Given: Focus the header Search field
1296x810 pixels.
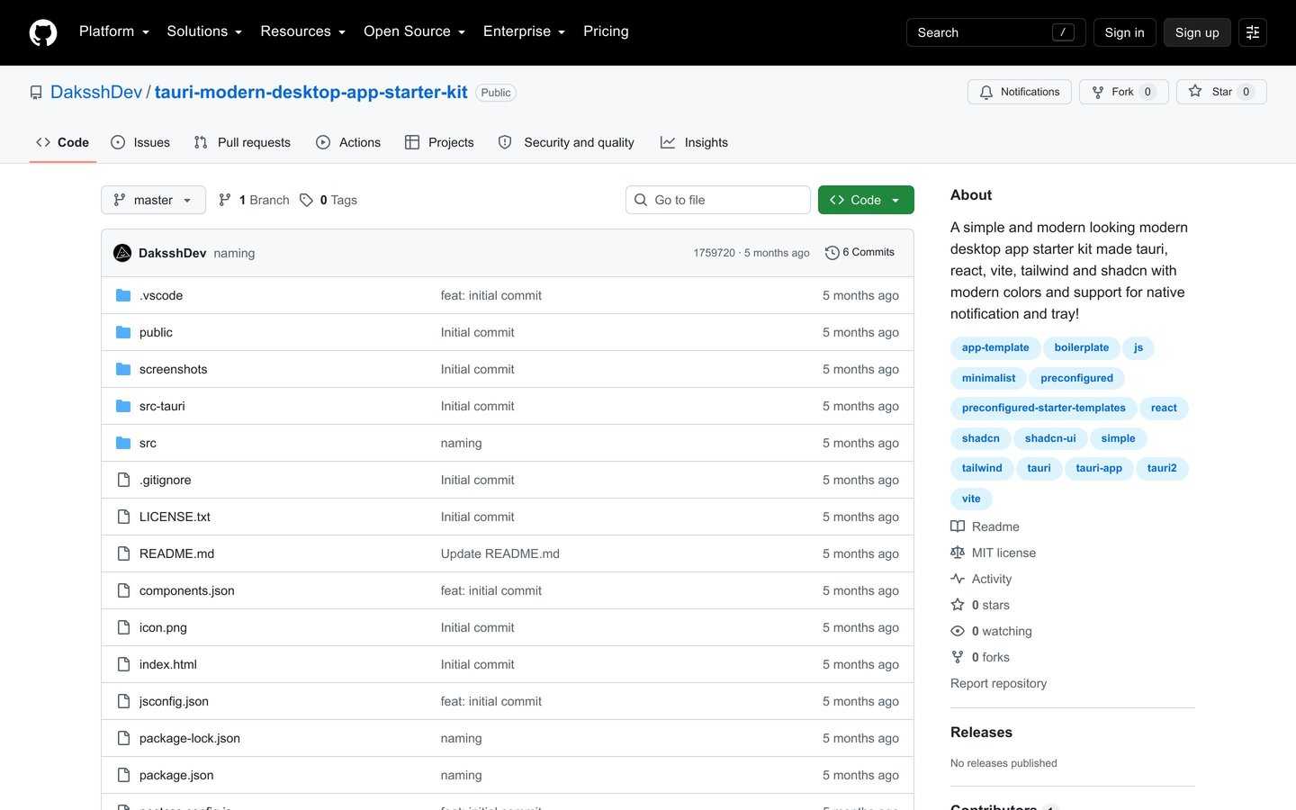Looking at the screenshot, I should click(x=995, y=32).
